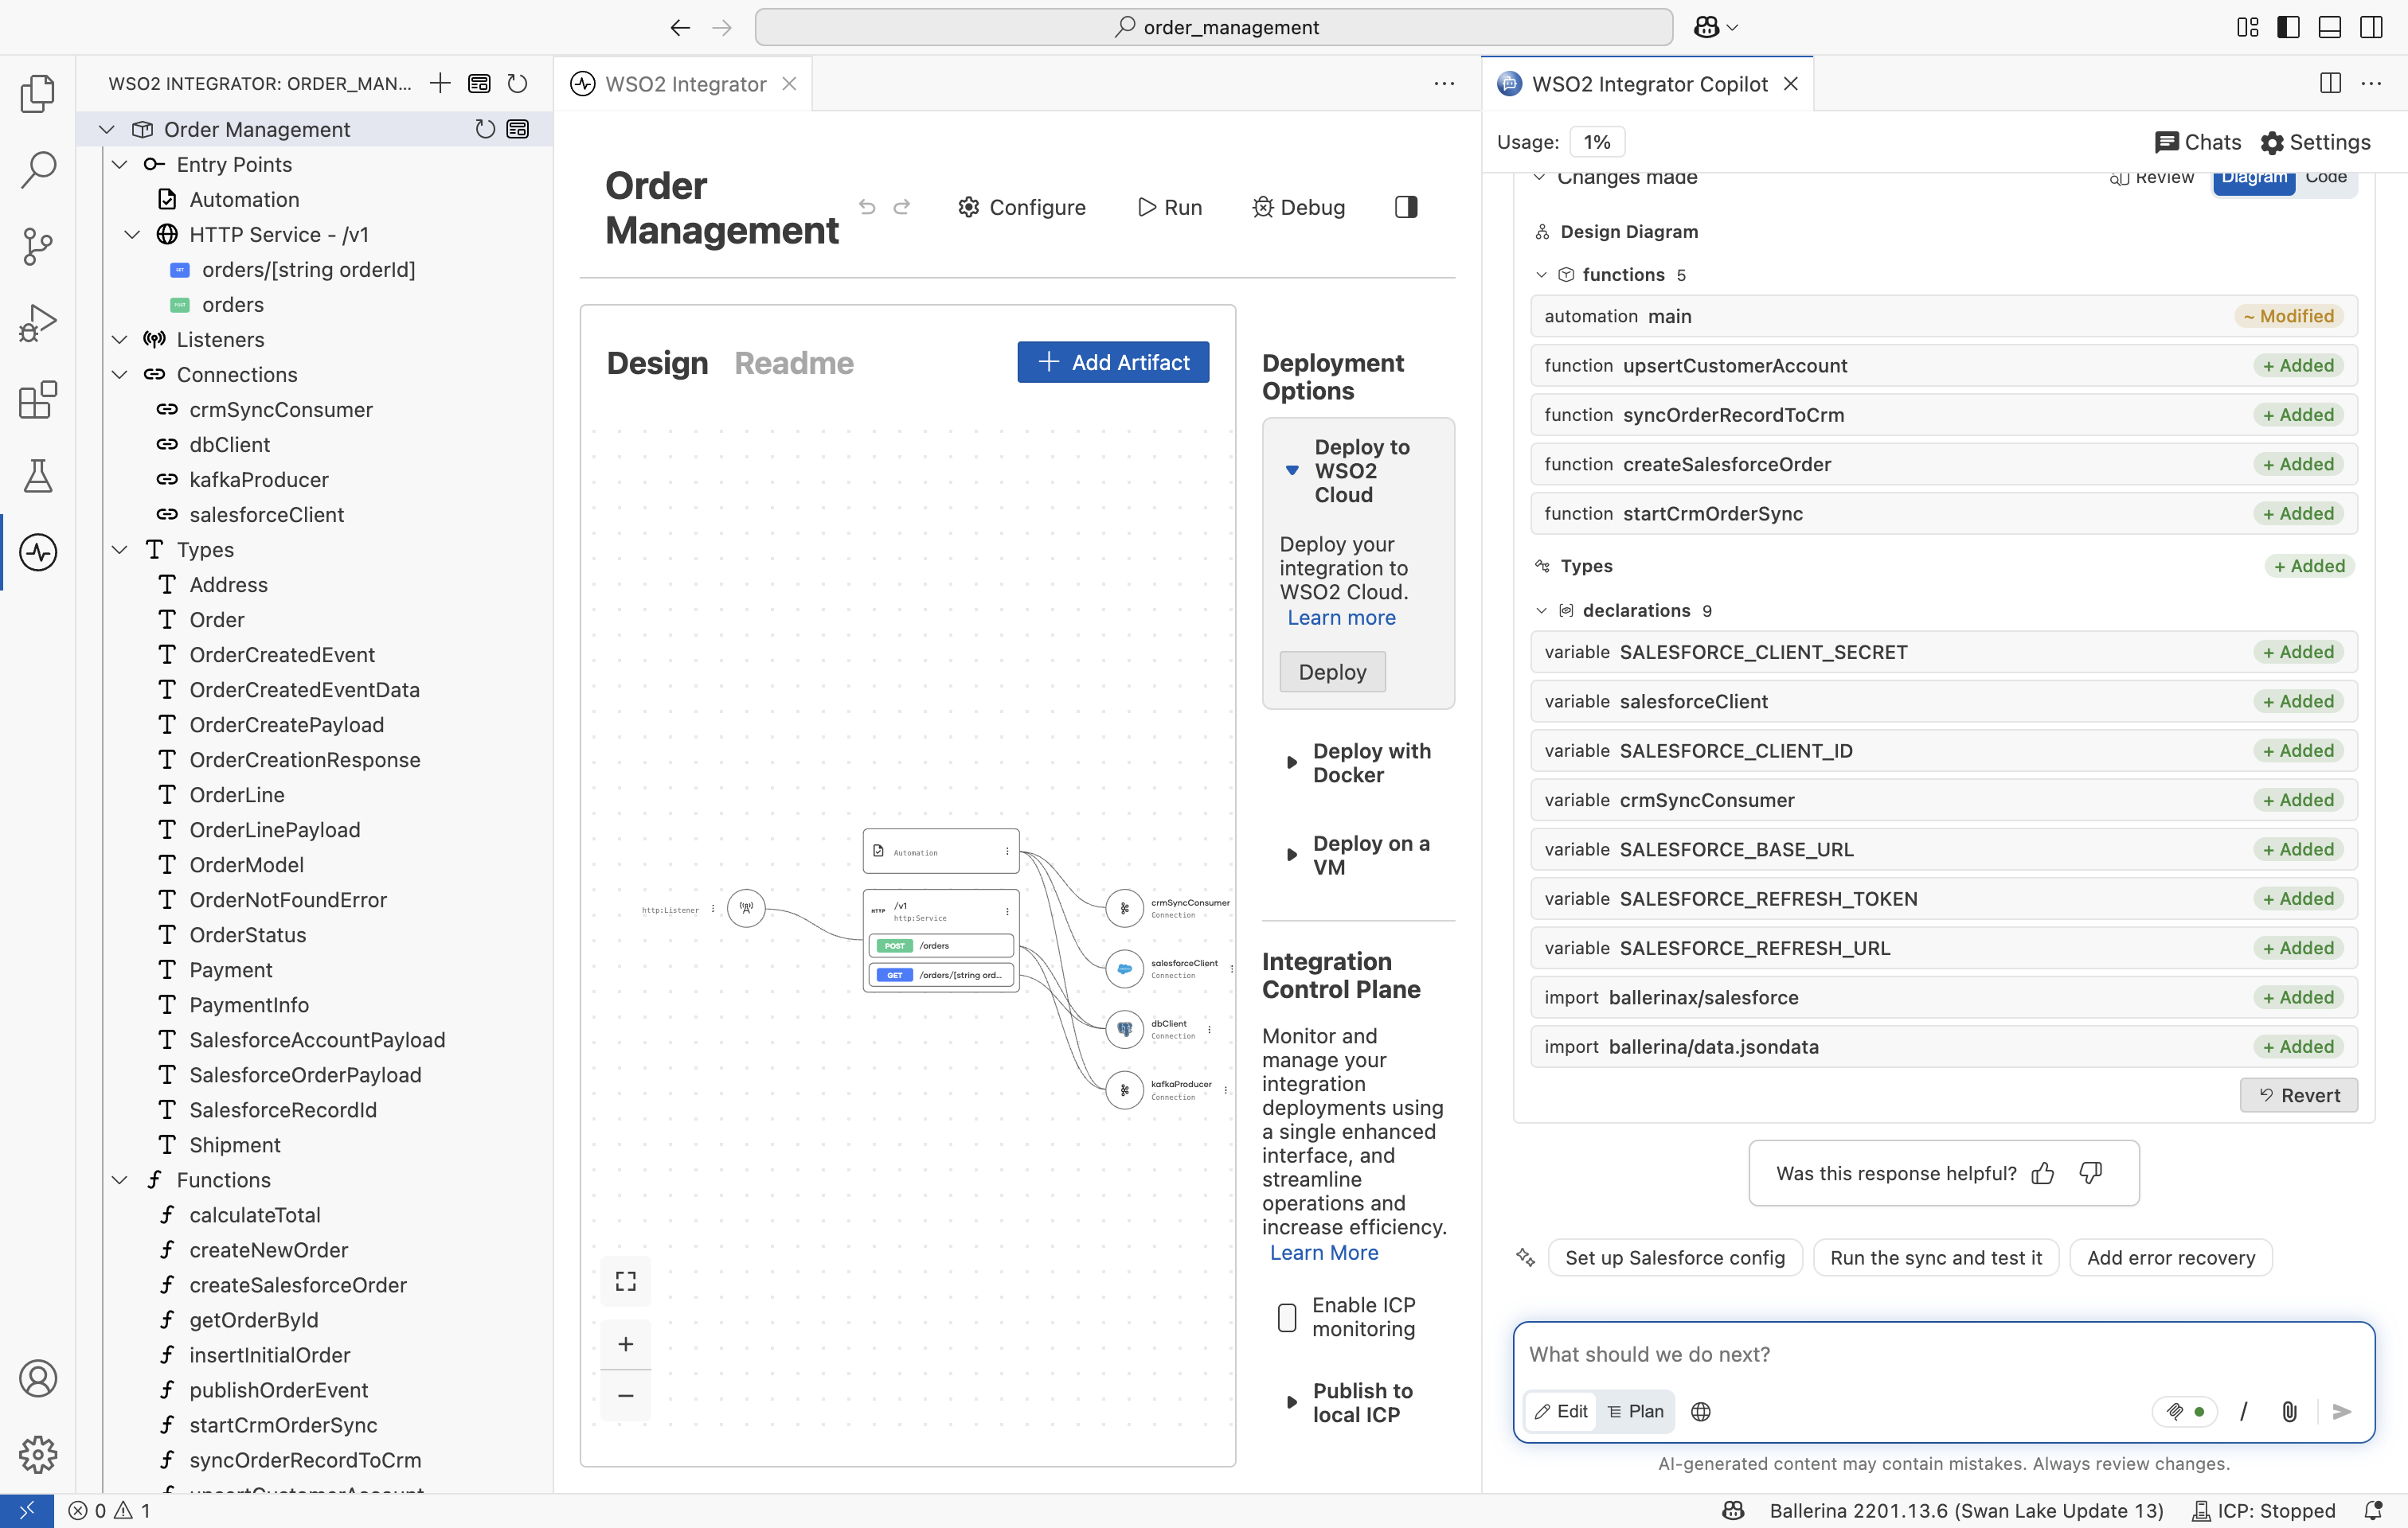The width and height of the screenshot is (2408, 1528).
Task: Click the Deploy button
Action: click(1332, 672)
